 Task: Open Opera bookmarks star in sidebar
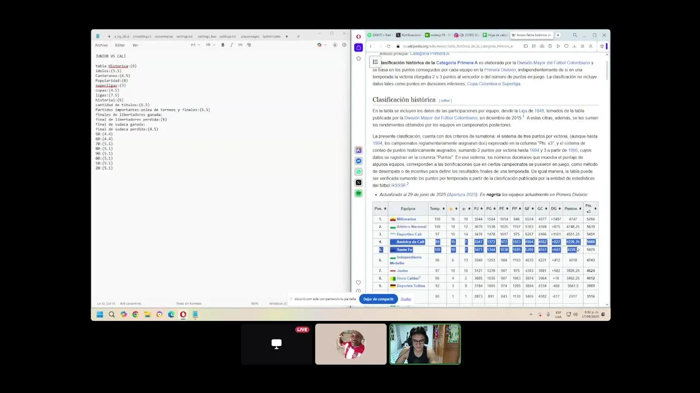pyautogui.click(x=358, y=58)
